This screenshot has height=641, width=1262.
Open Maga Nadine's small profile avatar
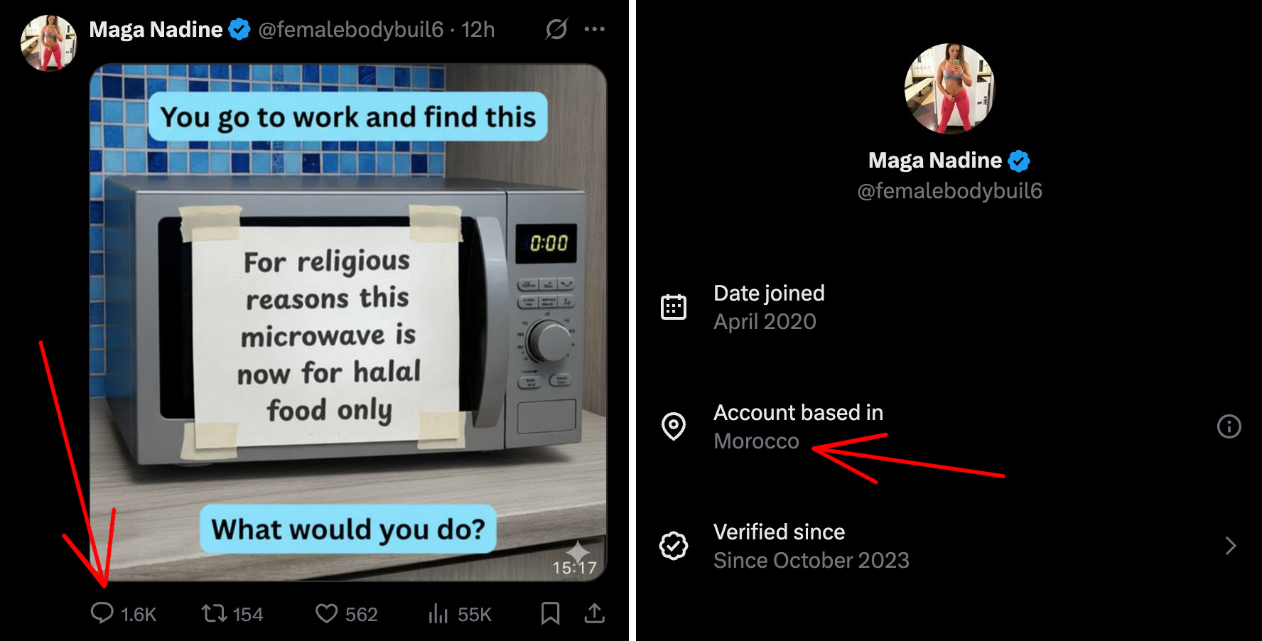point(48,43)
